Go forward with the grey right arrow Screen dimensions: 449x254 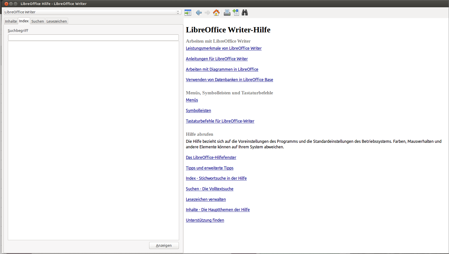(x=207, y=13)
